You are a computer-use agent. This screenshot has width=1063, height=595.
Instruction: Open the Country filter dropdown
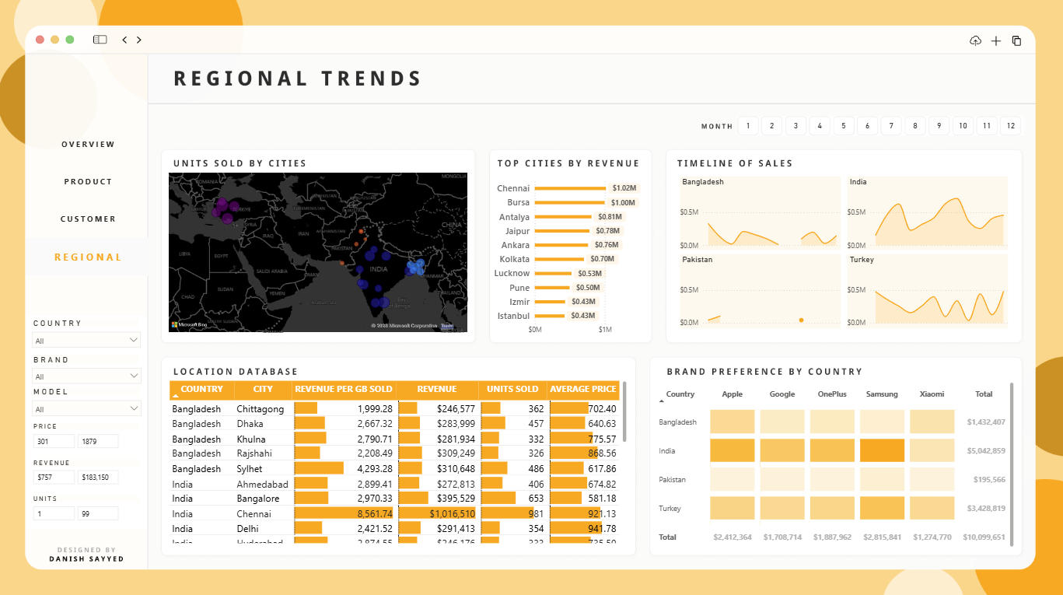[86, 341]
